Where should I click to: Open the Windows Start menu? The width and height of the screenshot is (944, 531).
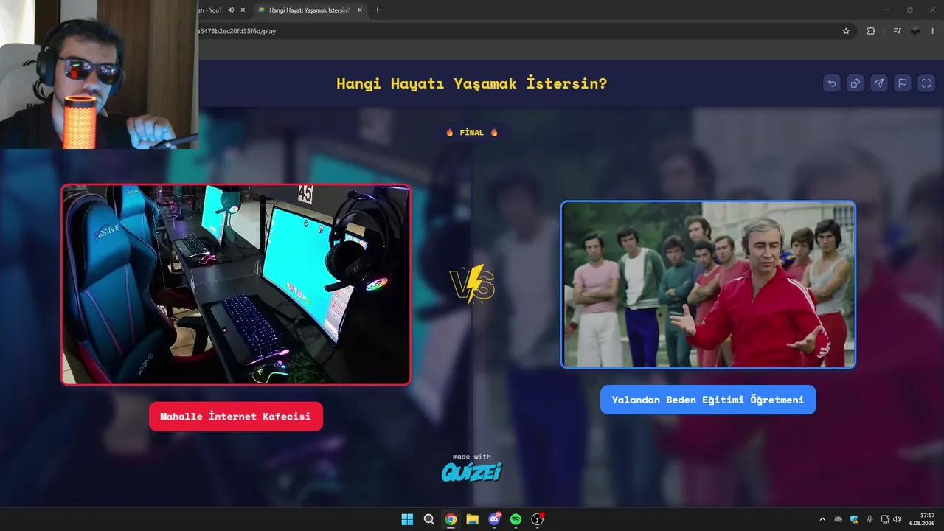click(x=407, y=519)
